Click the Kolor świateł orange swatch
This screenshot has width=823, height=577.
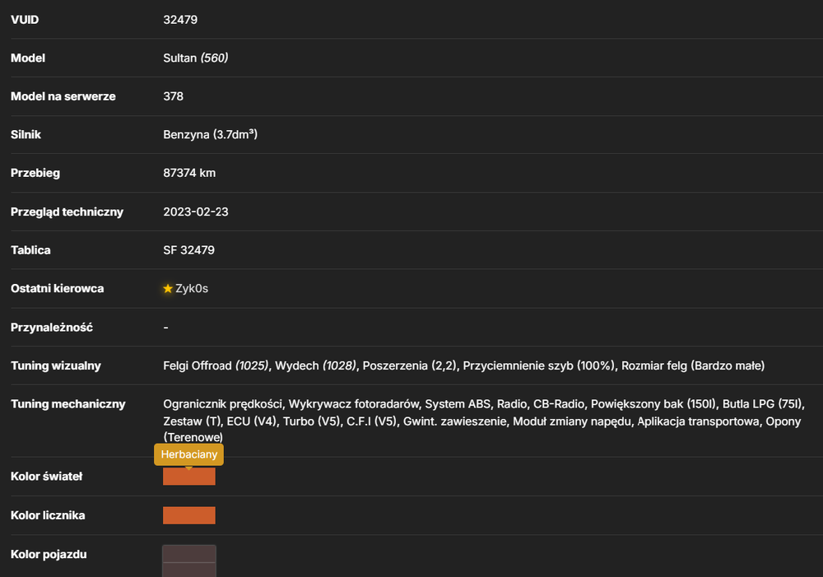click(189, 477)
